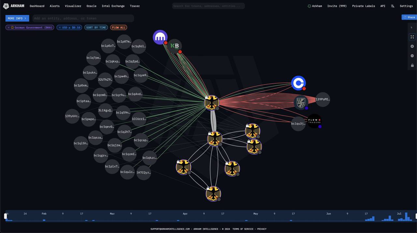Select the Flow Traders node
This screenshot has height=233, width=417.
(315, 121)
